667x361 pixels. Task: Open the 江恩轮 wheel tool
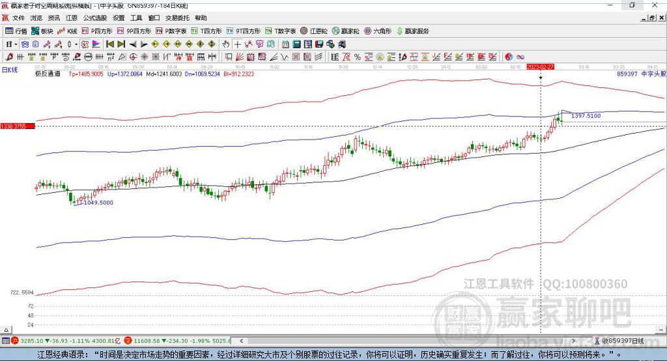pyautogui.click(x=314, y=31)
